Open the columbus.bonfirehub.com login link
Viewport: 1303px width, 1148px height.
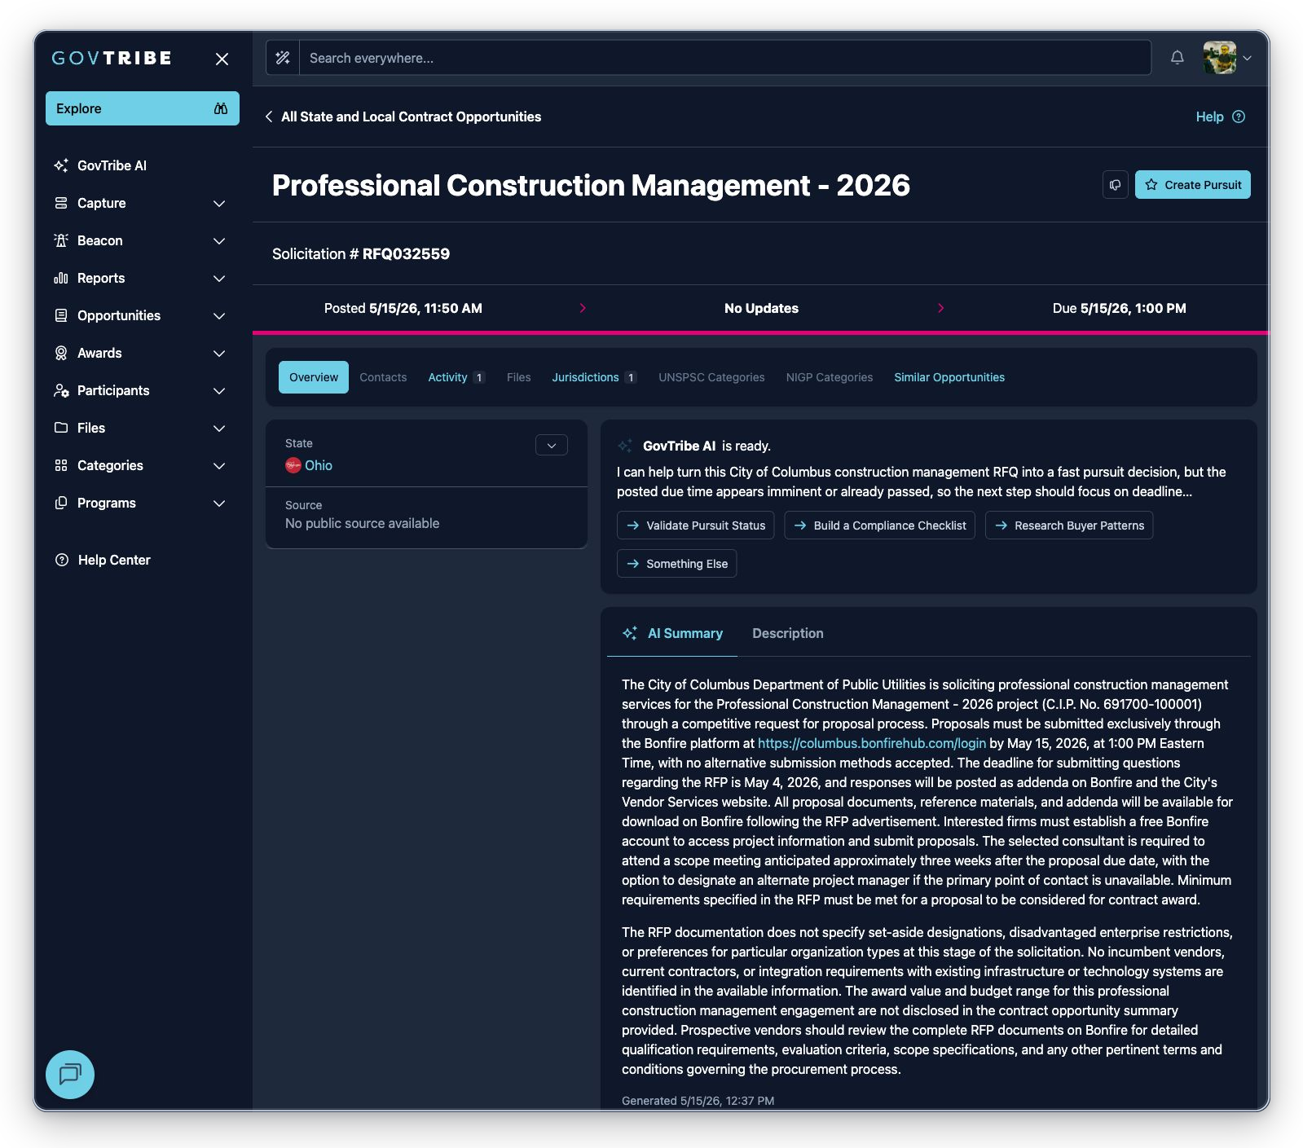click(872, 743)
